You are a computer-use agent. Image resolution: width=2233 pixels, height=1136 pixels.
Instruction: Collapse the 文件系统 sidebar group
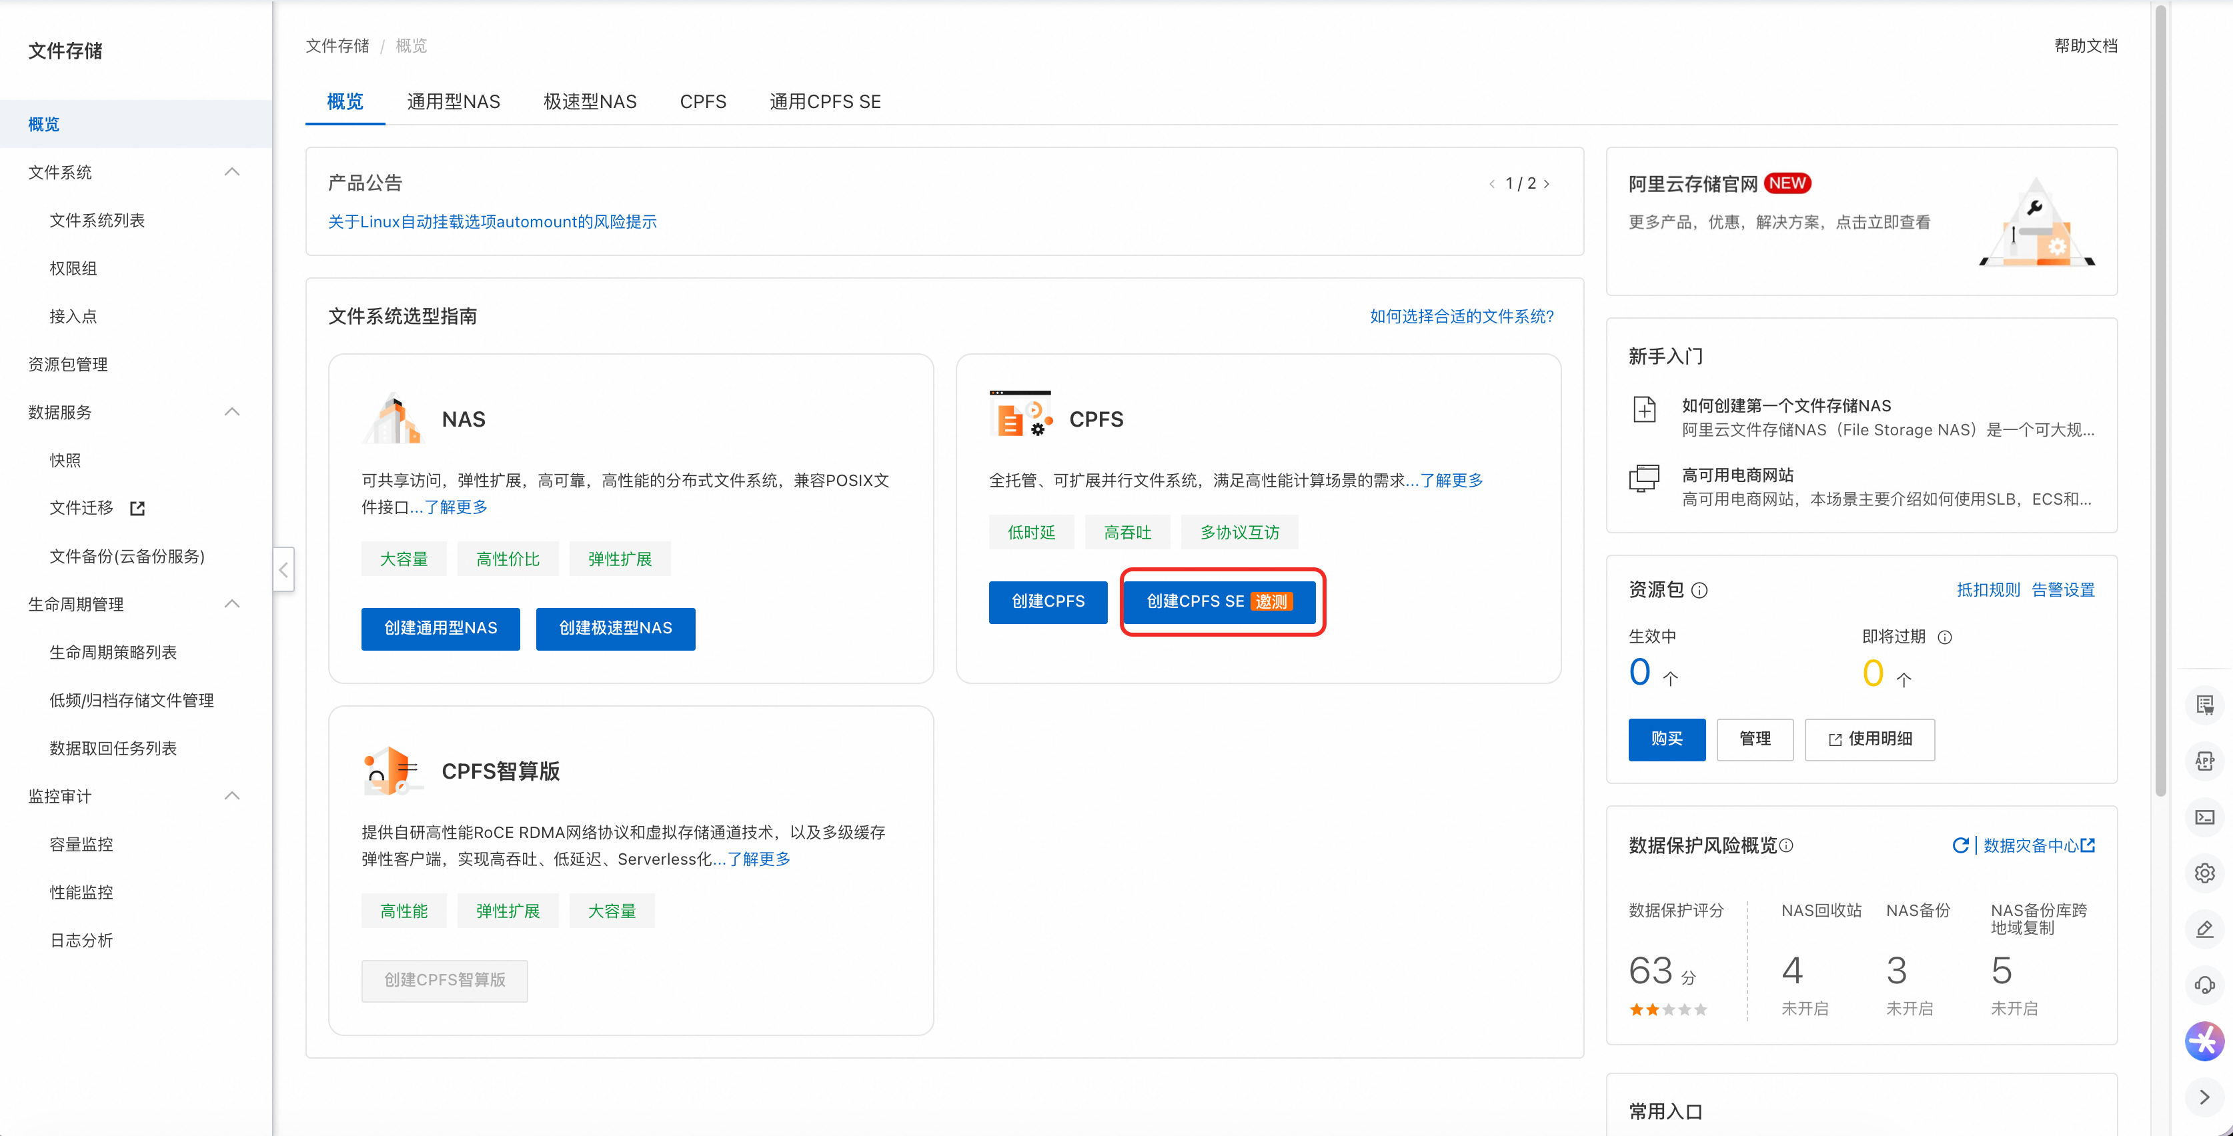[x=231, y=171]
